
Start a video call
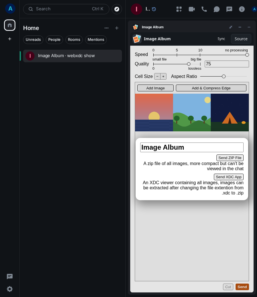(x=192, y=9)
